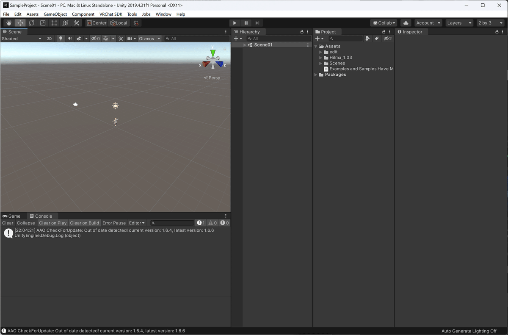The height and width of the screenshot is (335, 508).
Task: Open the Gizmos dropdown arrow
Action: click(x=159, y=39)
